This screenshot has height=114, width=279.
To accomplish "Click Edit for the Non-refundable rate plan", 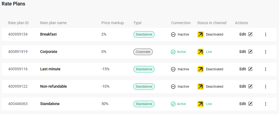I will coord(243,87).
